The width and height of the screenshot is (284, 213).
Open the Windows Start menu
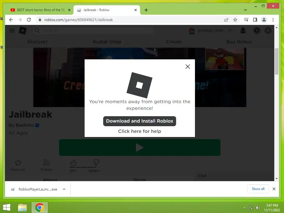pos(7,207)
